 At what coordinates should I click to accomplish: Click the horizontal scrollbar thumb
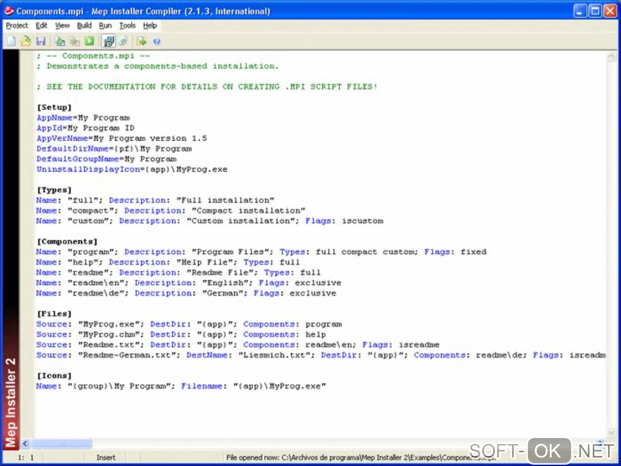point(61,443)
